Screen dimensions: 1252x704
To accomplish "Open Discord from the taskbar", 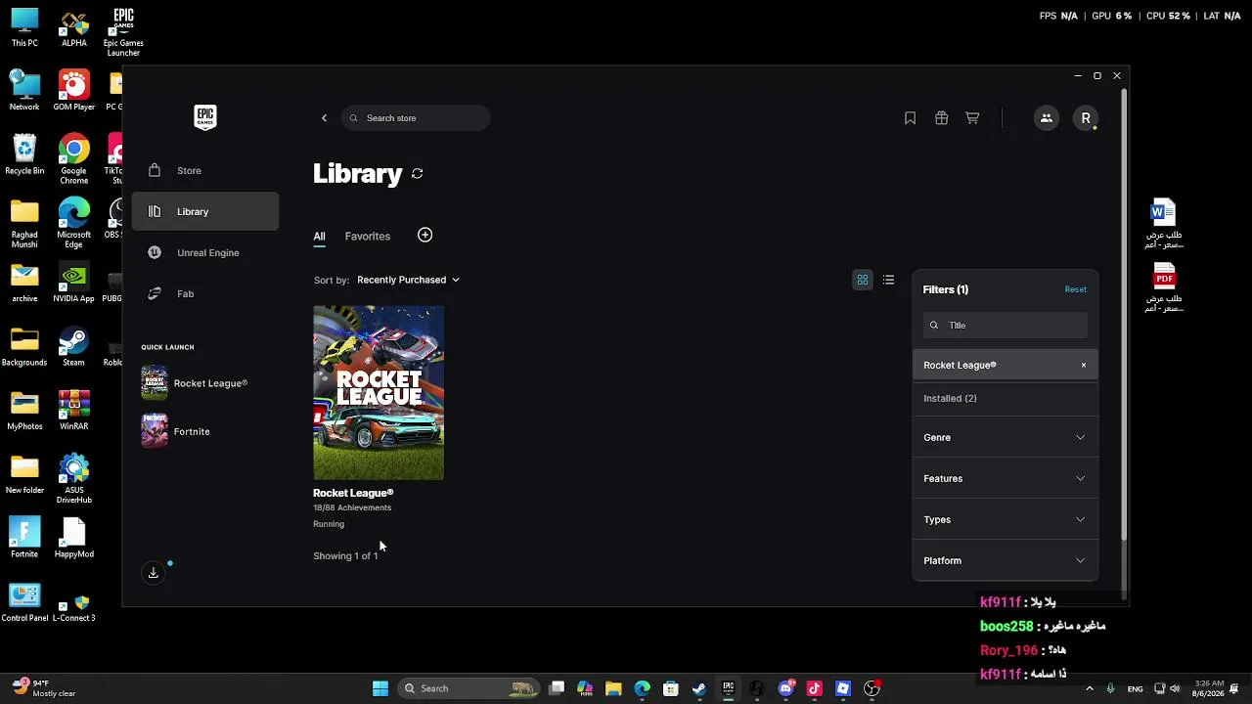I will [785, 688].
